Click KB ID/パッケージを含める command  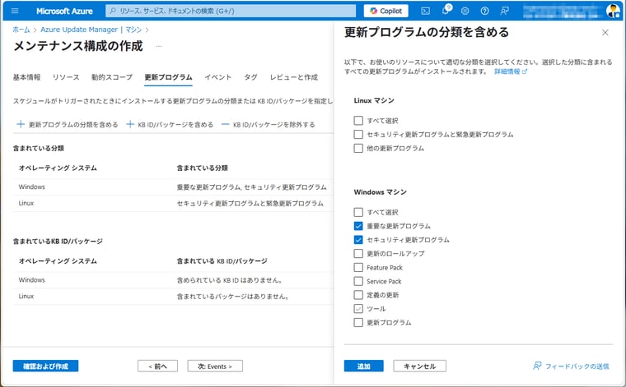170,125
